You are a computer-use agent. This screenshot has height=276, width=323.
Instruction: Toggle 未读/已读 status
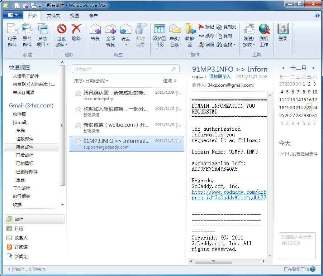pyautogui.click(x=175, y=35)
